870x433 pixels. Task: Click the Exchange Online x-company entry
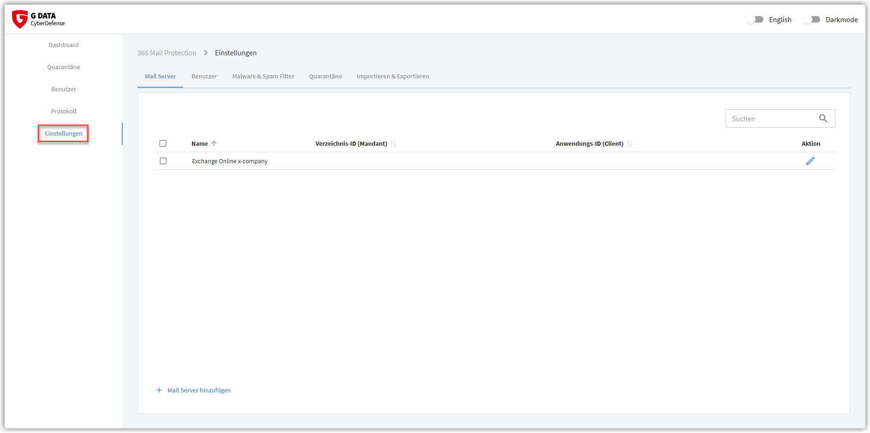tap(230, 161)
